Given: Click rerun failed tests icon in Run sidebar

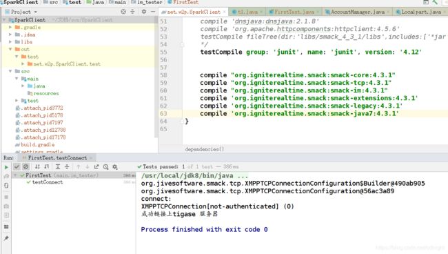Looking at the screenshot, I should click(6, 177).
